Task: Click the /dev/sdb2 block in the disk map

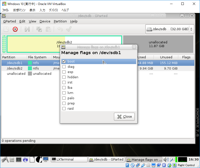Action: coord(64,44)
